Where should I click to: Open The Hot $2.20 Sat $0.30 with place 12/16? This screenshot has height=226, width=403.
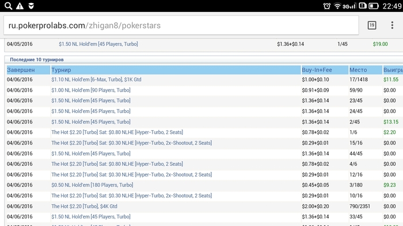[x=131, y=174]
